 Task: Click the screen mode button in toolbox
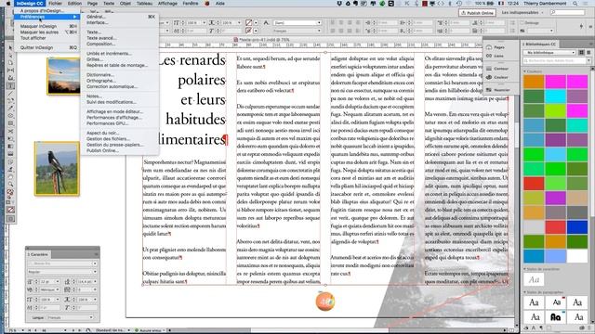[x=10, y=219]
